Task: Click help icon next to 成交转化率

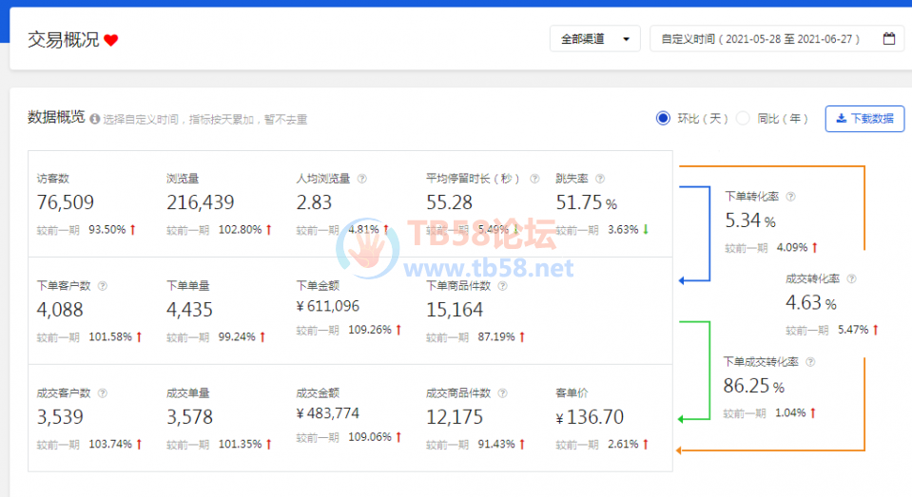Action: tap(851, 279)
